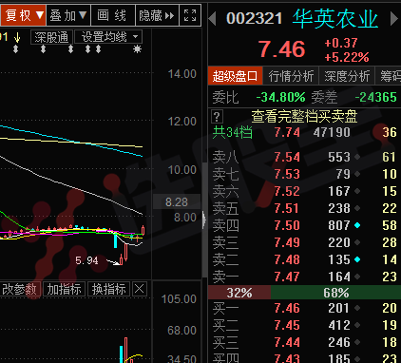Screen dimensions: 401x363
Task: Click the 5.94 low price label
Action: tap(86, 260)
